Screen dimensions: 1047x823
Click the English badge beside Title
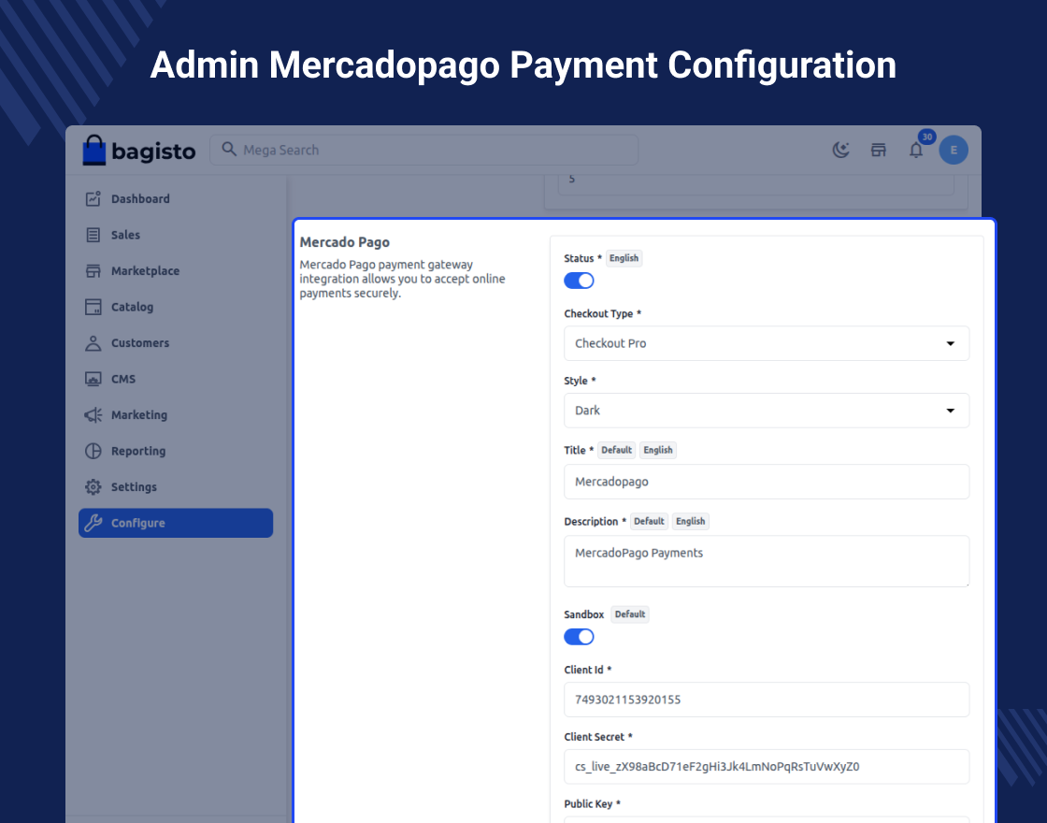click(658, 450)
